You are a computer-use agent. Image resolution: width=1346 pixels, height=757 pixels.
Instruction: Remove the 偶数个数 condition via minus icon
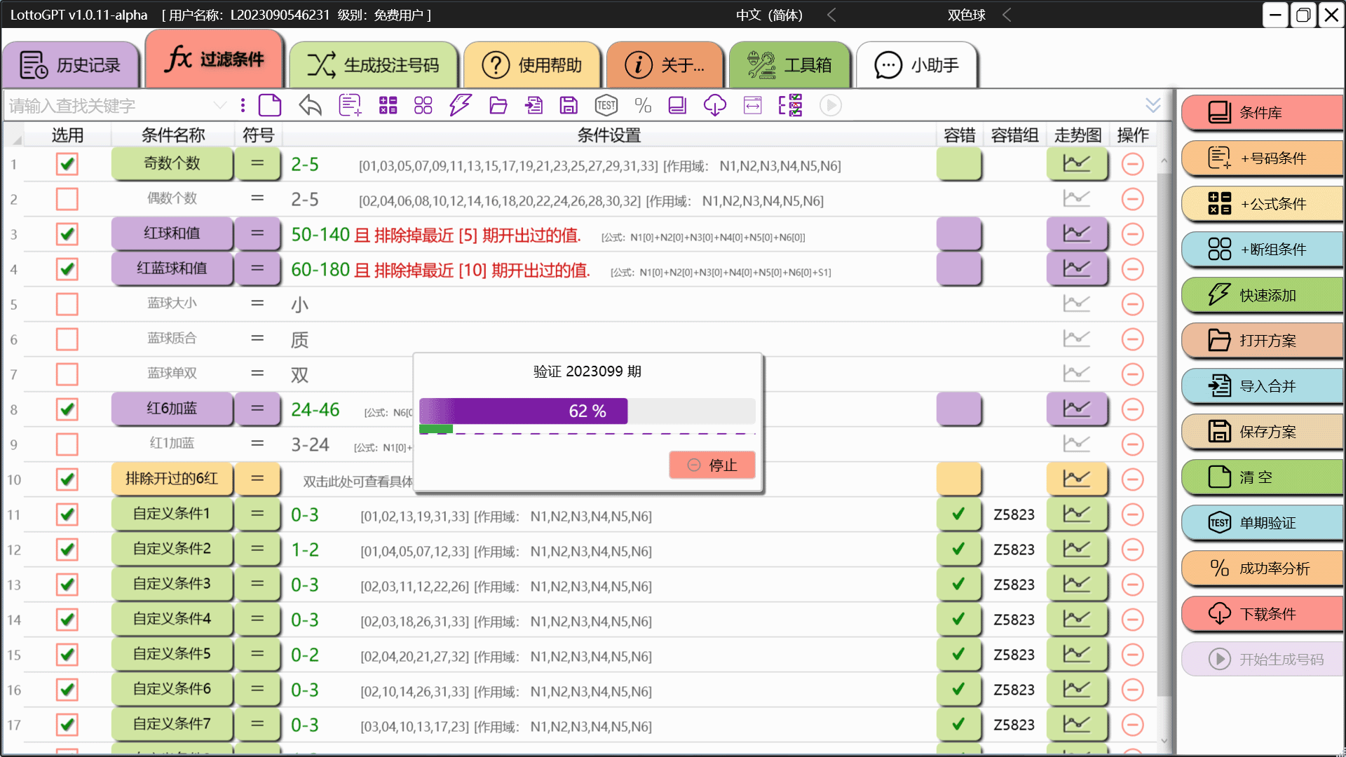tap(1132, 199)
